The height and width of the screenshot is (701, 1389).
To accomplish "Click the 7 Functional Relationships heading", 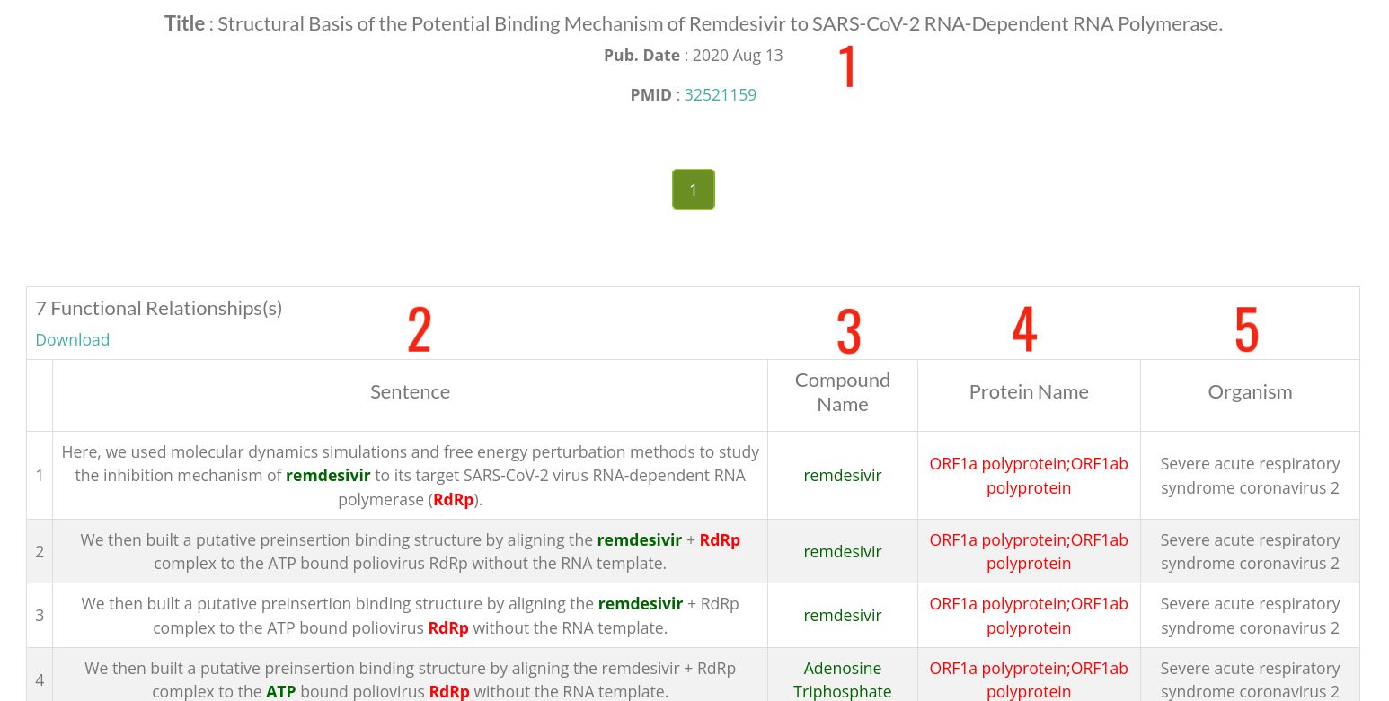I will pos(159,309).
